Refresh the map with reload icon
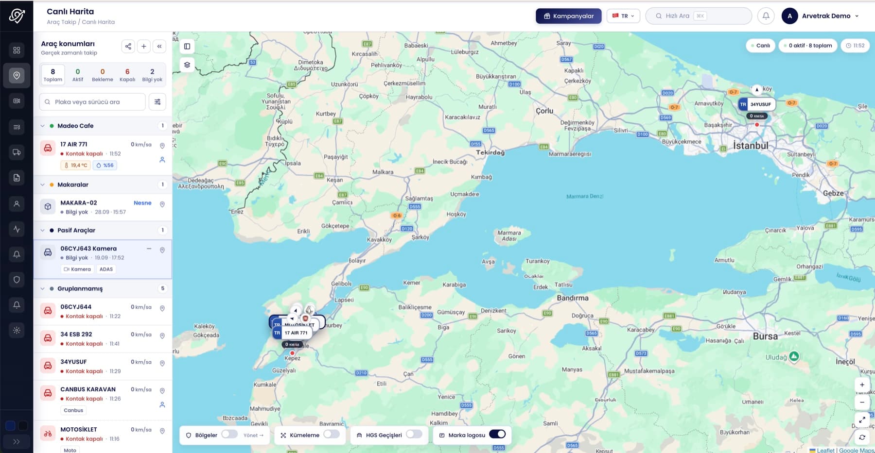 tap(862, 437)
